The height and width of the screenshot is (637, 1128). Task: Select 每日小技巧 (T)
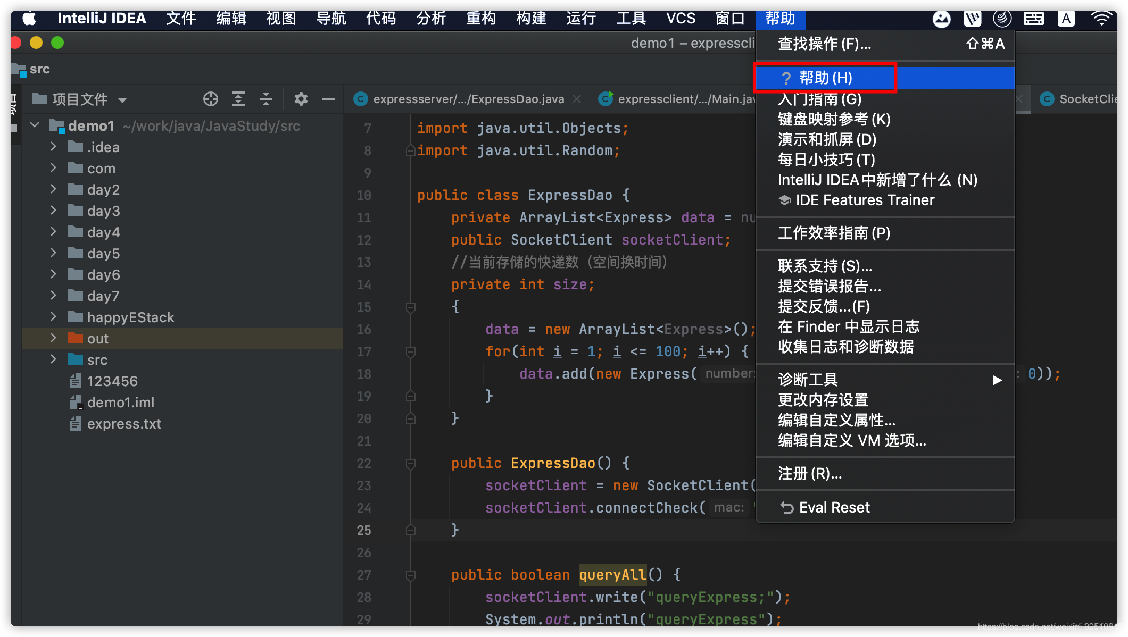click(885, 160)
